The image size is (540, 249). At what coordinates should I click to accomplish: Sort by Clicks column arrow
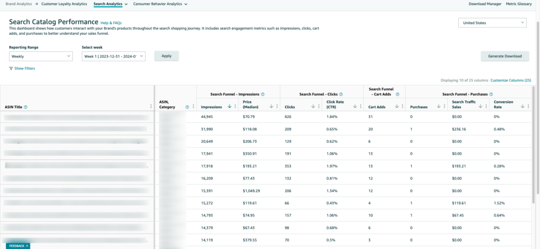click(x=313, y=107)
